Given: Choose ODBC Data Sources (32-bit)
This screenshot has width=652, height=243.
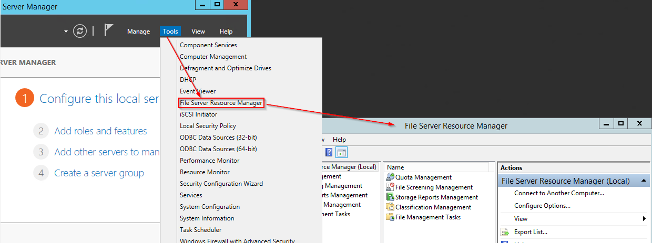Looking at the screenshot, I should 218,138.
